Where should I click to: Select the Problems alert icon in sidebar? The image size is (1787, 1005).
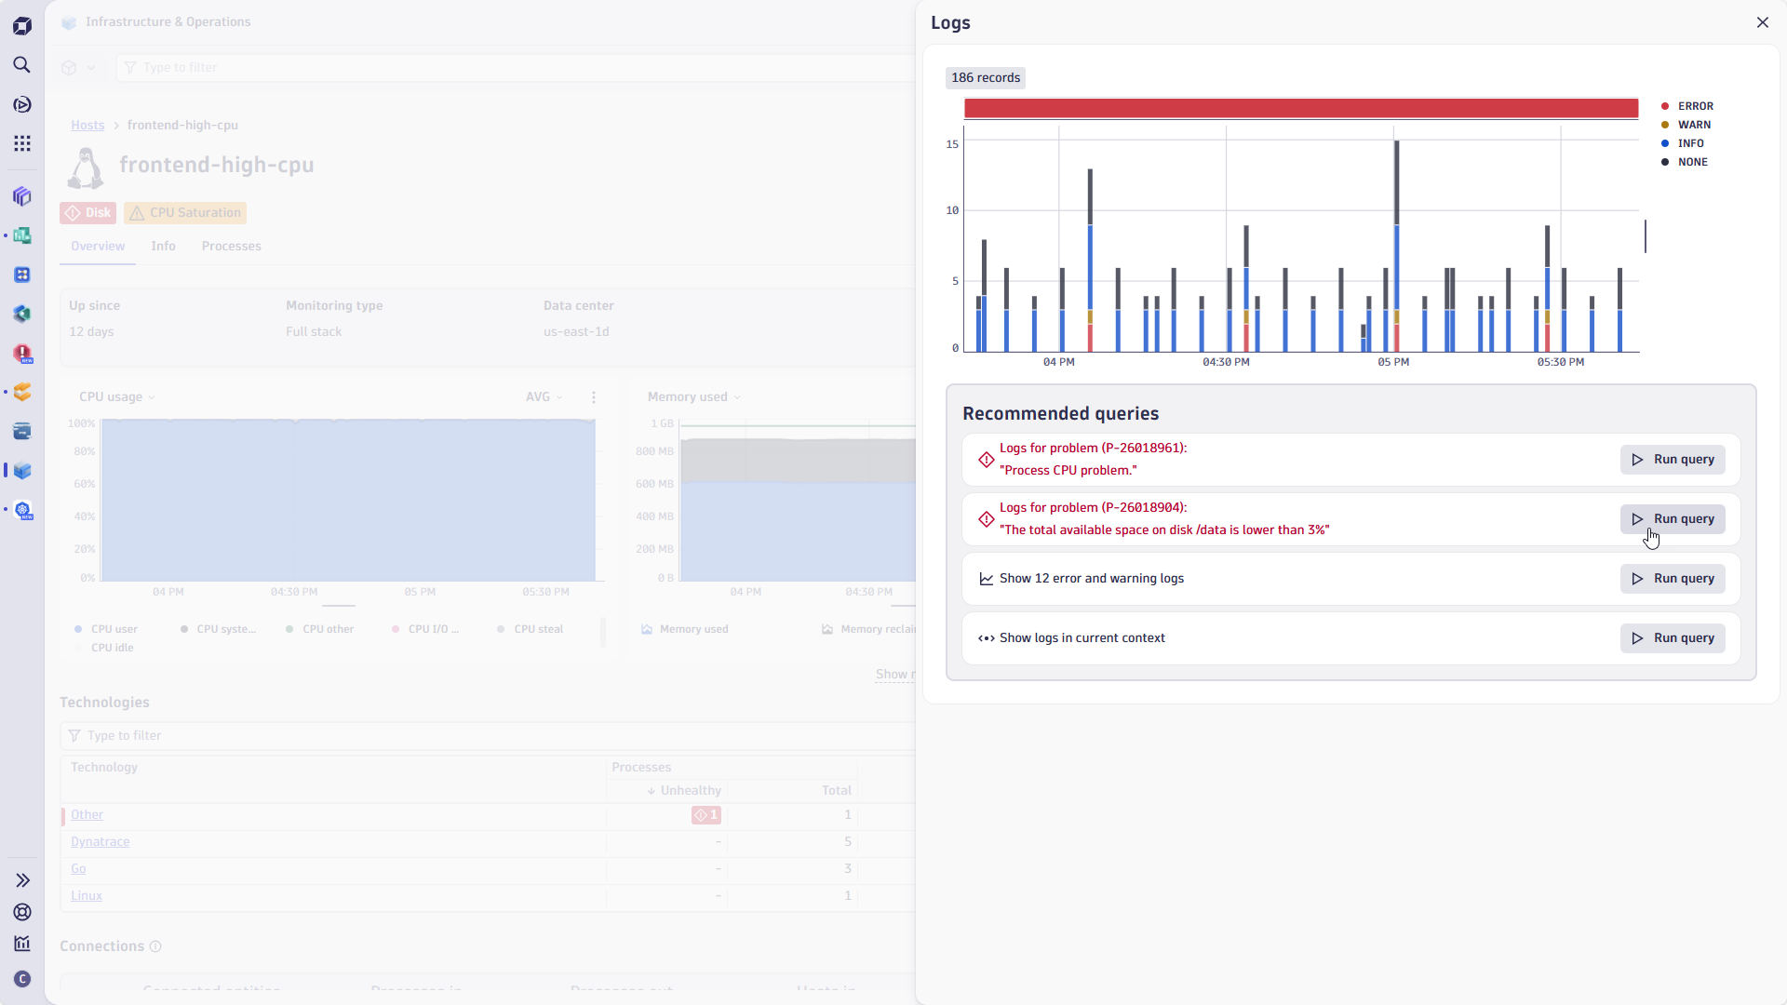tap(22, 354)
